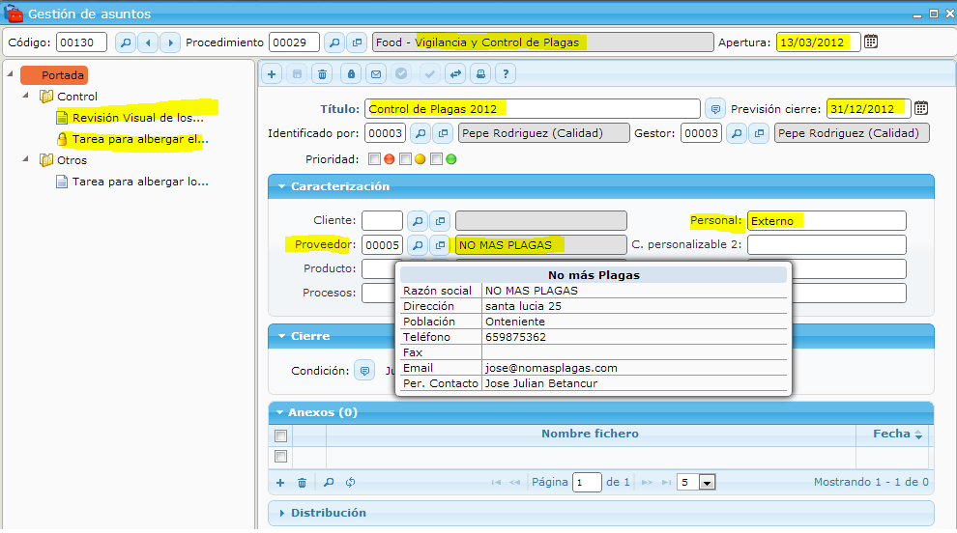The image size is (957, 533).
Task: Search attachments with Anexos magnifier icon
Action: pos(329,483)
